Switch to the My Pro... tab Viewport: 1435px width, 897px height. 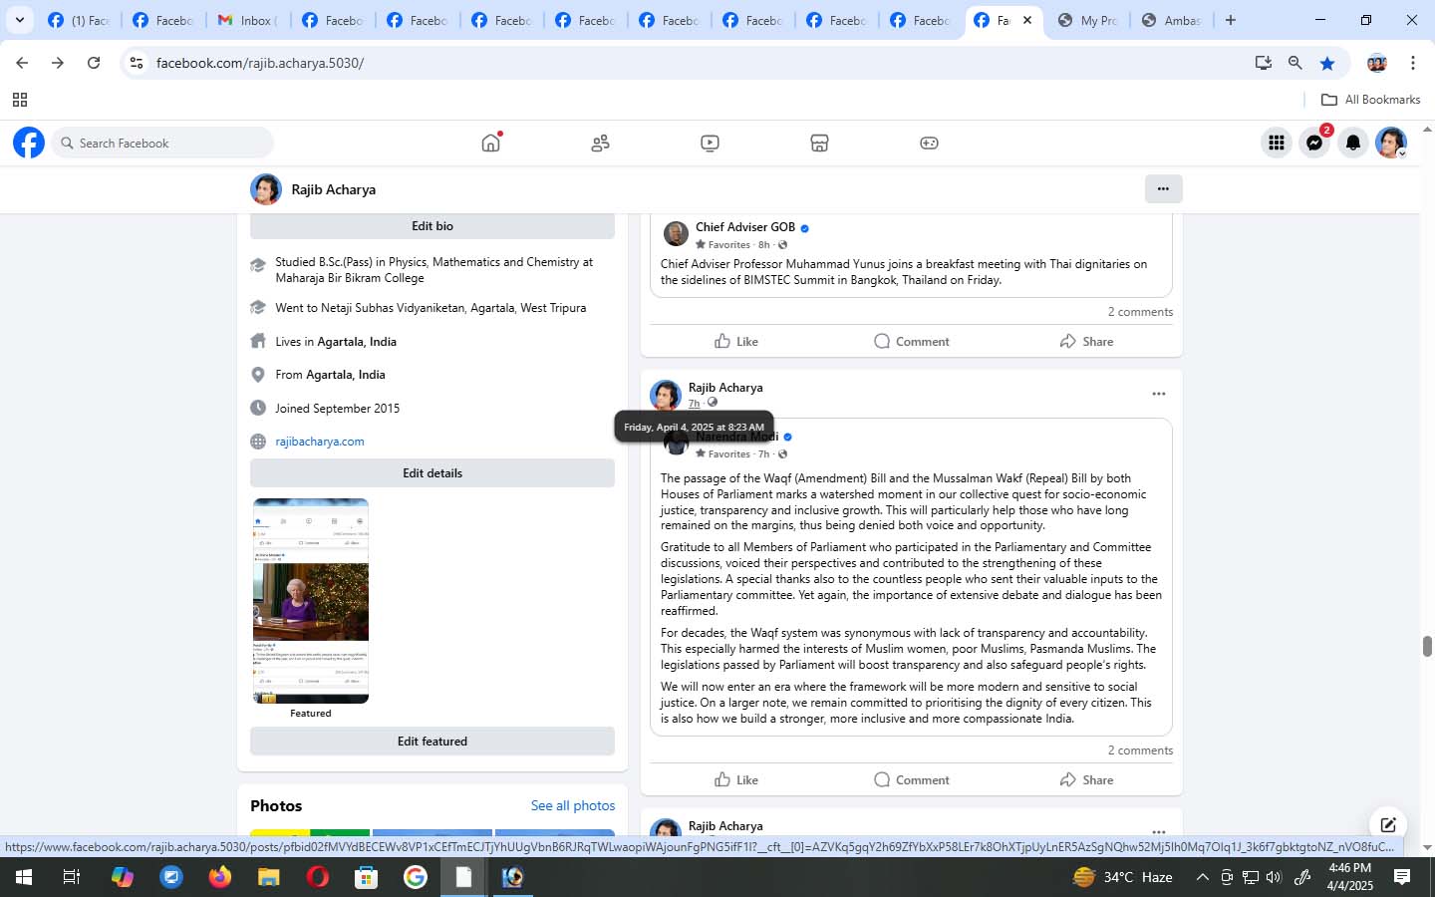(x=1088, y=20)
